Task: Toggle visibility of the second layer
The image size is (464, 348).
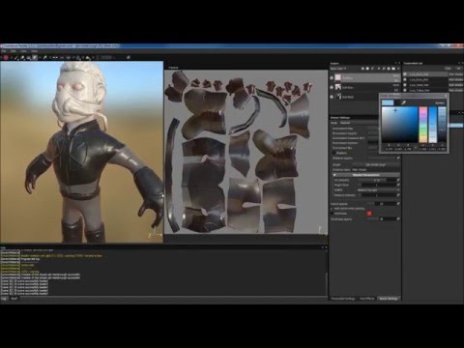Action: click(x=332, y=87)
